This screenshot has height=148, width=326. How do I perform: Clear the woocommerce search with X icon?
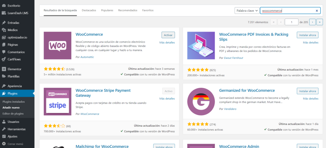(x=317, y=11)
